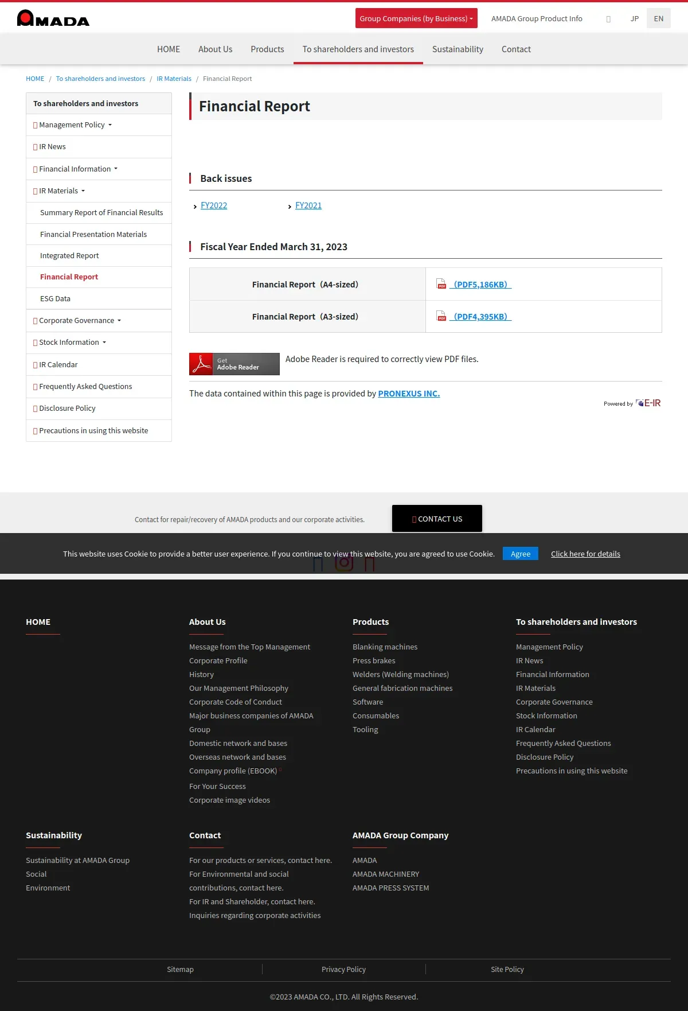688x1011 pixels.
Task: Open Sustainability in main navigation
Action: (x=458, y=49)
